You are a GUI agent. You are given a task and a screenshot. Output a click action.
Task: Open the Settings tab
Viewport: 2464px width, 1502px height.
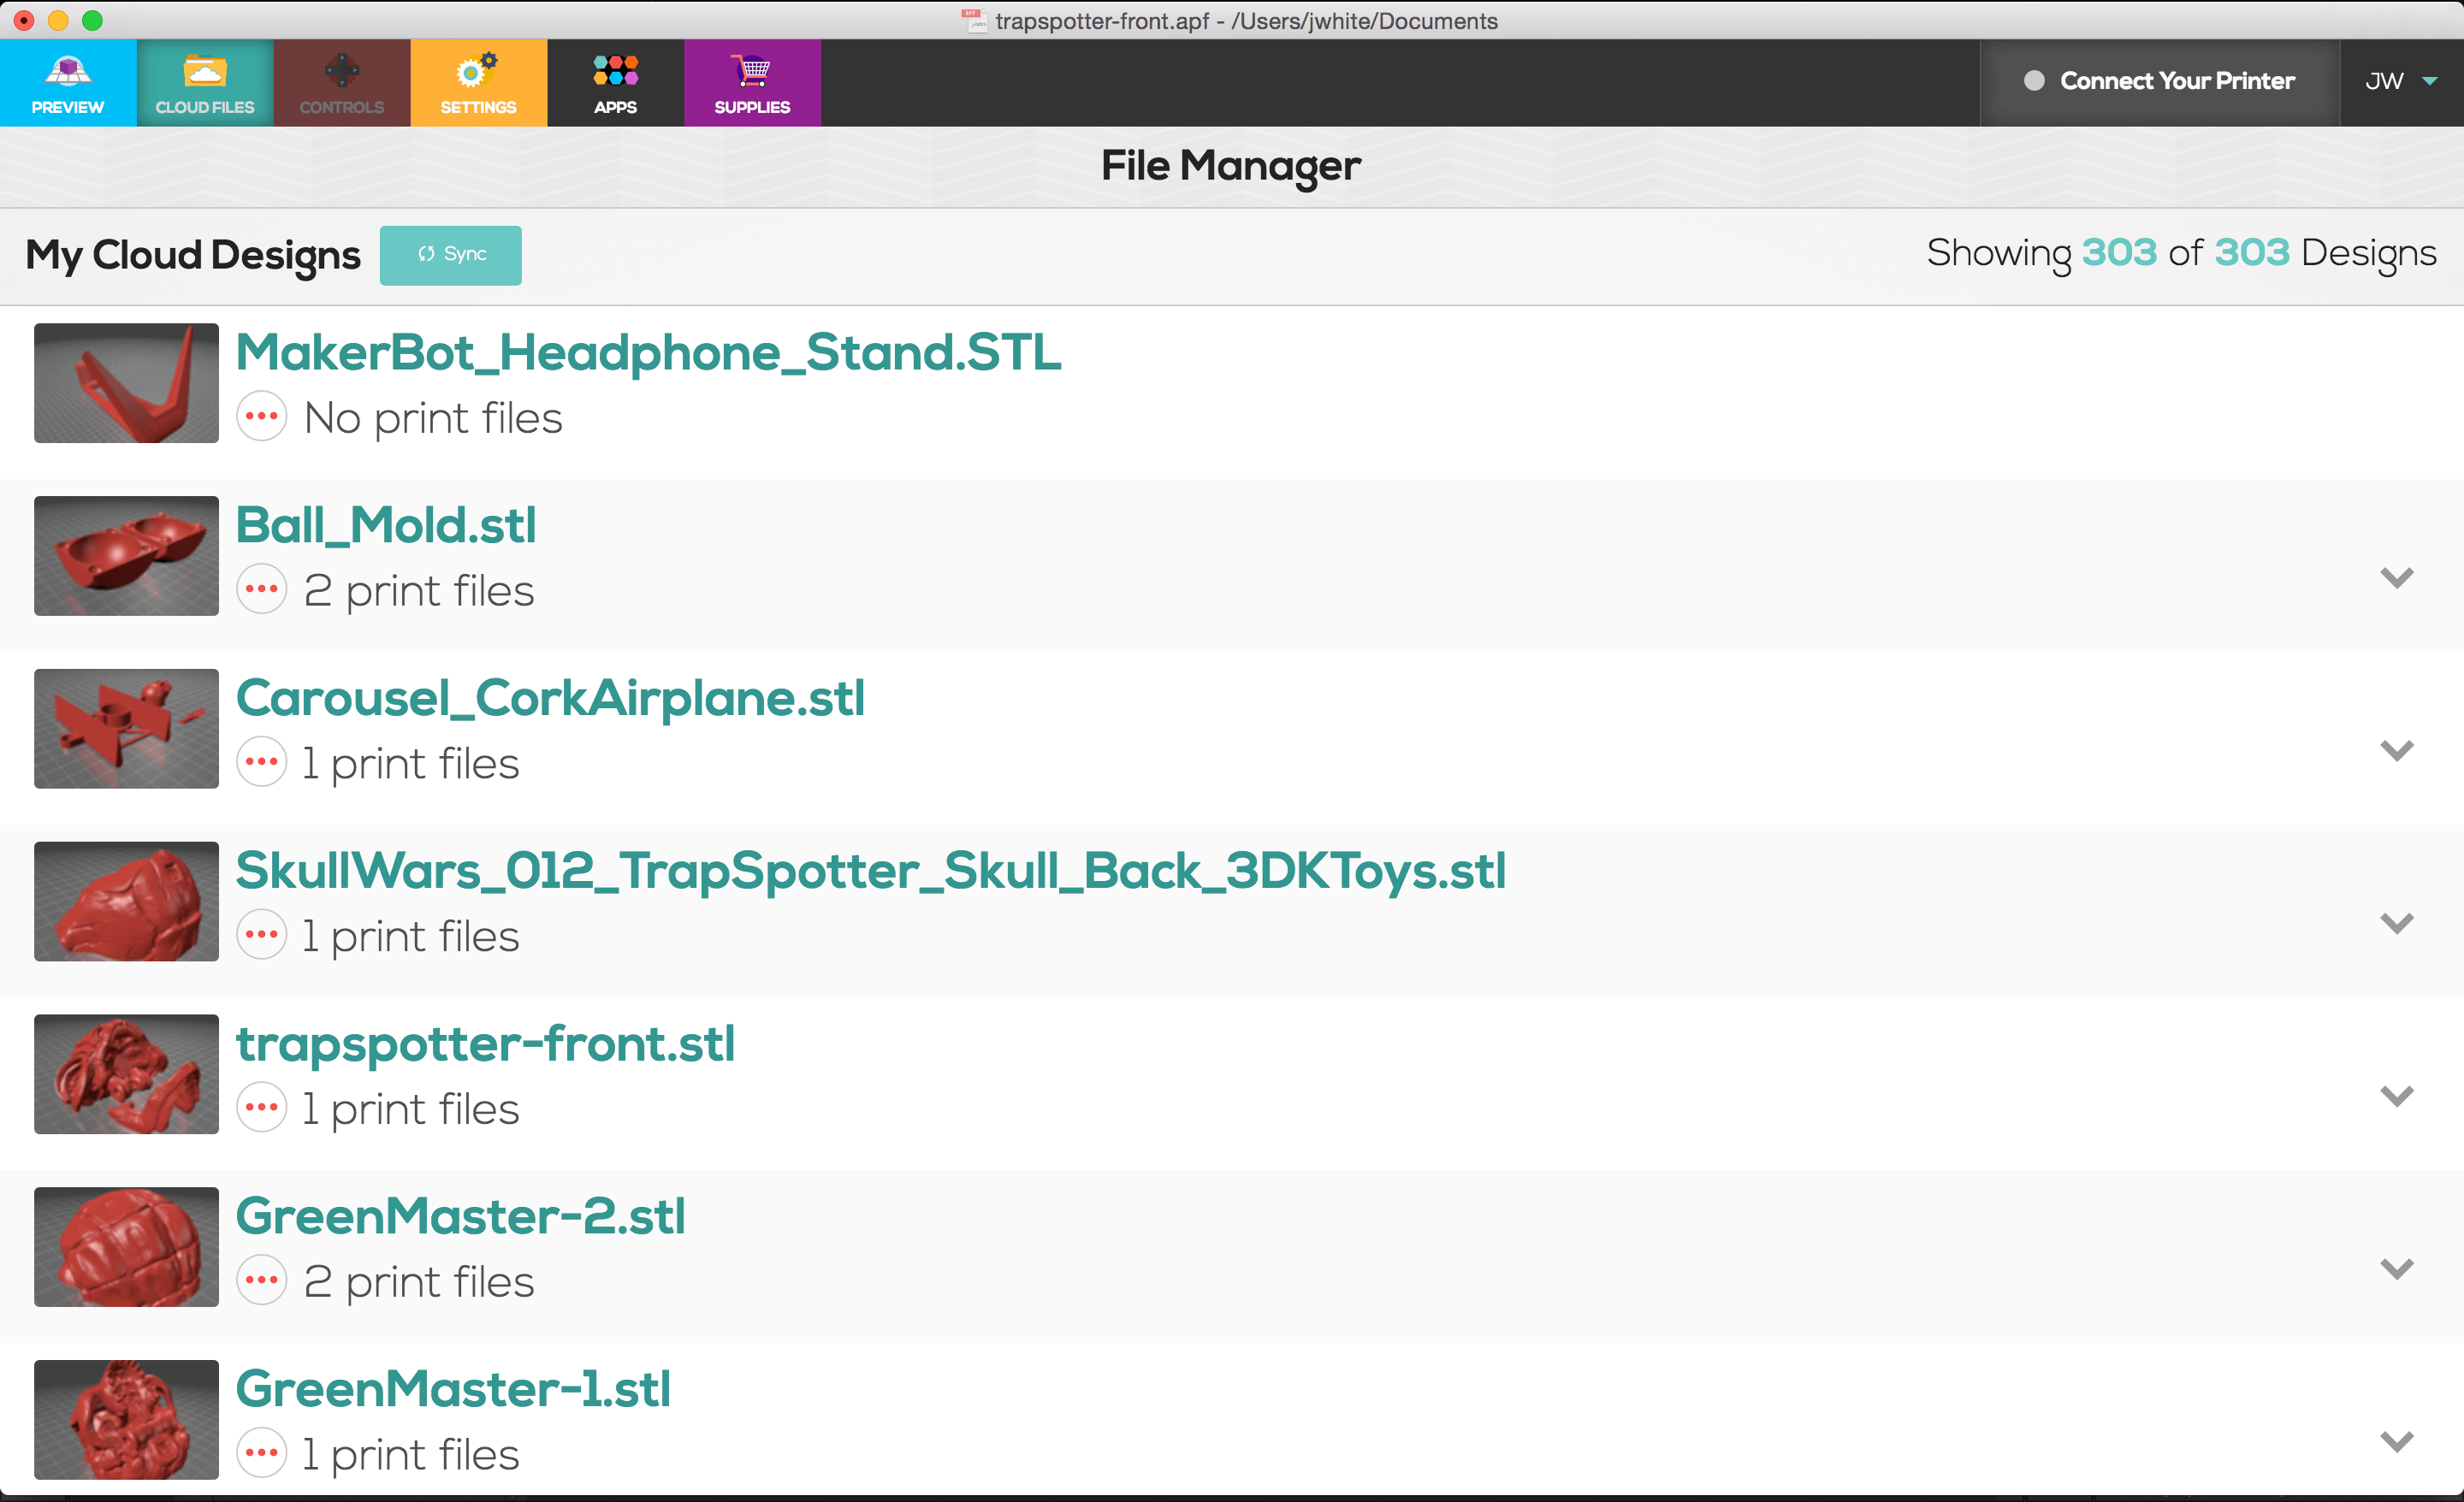coord(479,83)
